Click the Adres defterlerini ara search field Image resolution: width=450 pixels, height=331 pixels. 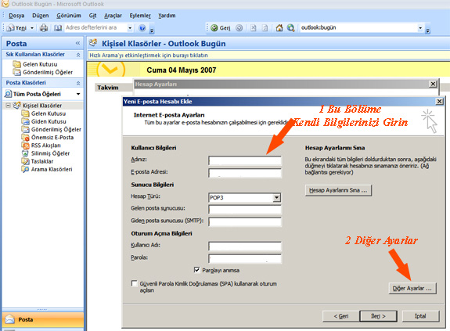95,27
